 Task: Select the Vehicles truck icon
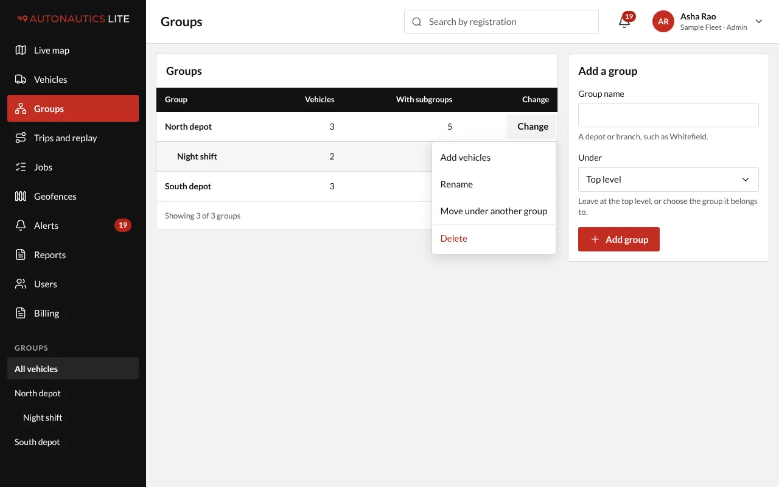(x=21, y=79)
